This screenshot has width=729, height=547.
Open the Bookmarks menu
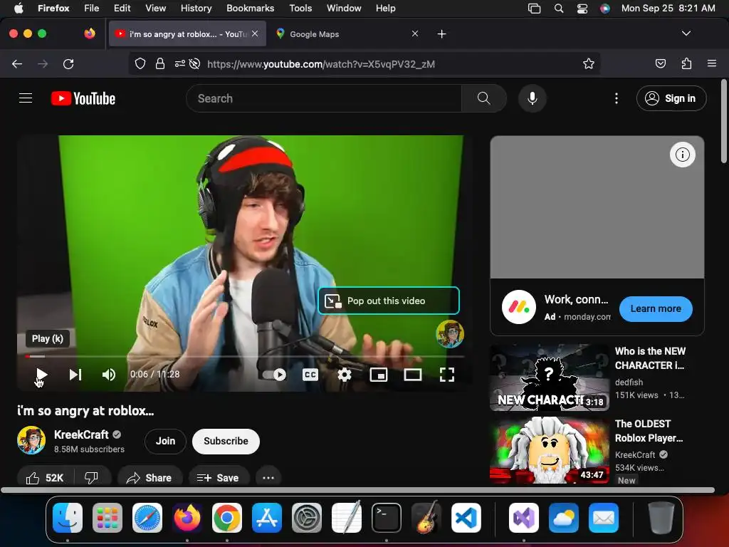click(250, 8)
